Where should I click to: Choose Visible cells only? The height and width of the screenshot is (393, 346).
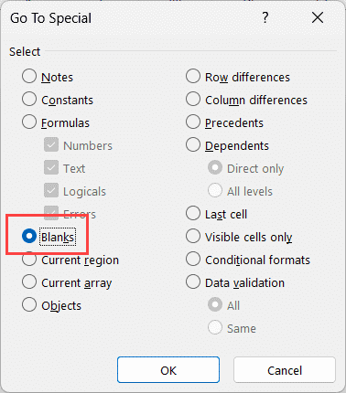(x=193, y=237)
